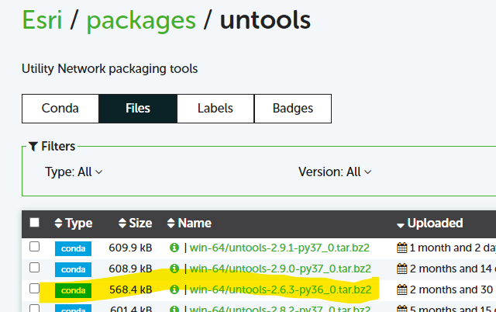This screenshot has height=312, width=496.
Task: Click calendar icon in untools-2.9.1 row
Action: coord(401,248)
